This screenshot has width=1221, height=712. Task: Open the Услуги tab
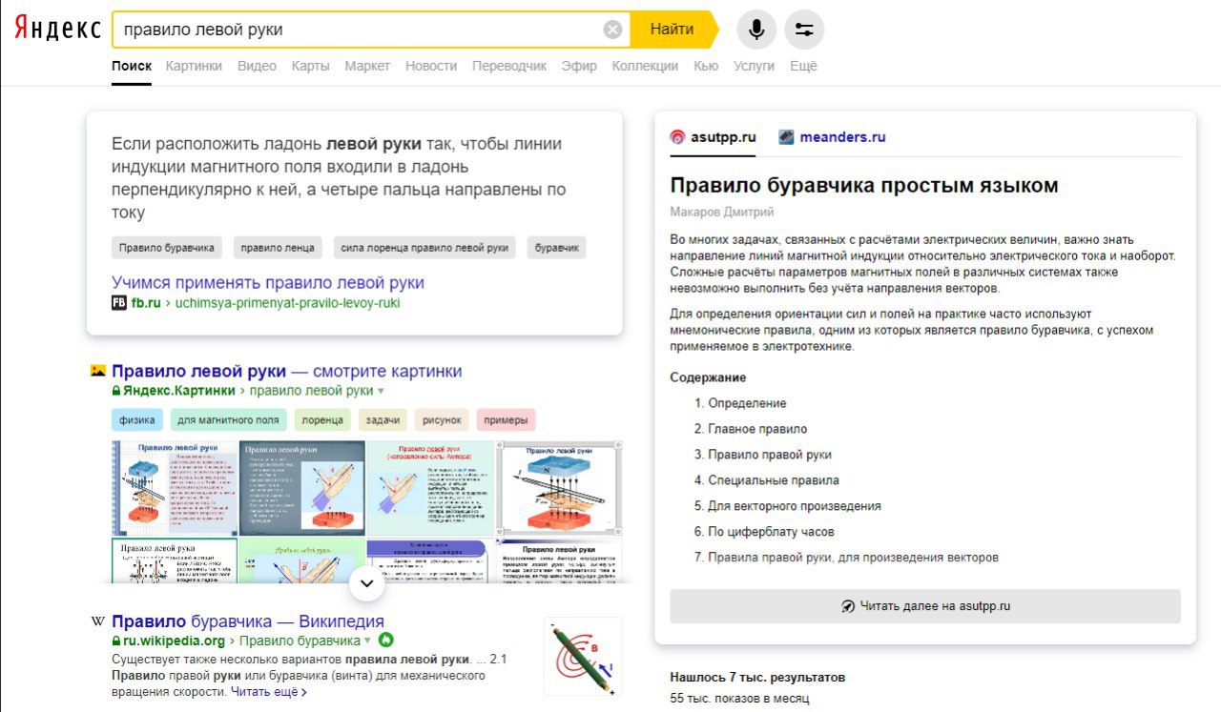(x=755, y=66)
